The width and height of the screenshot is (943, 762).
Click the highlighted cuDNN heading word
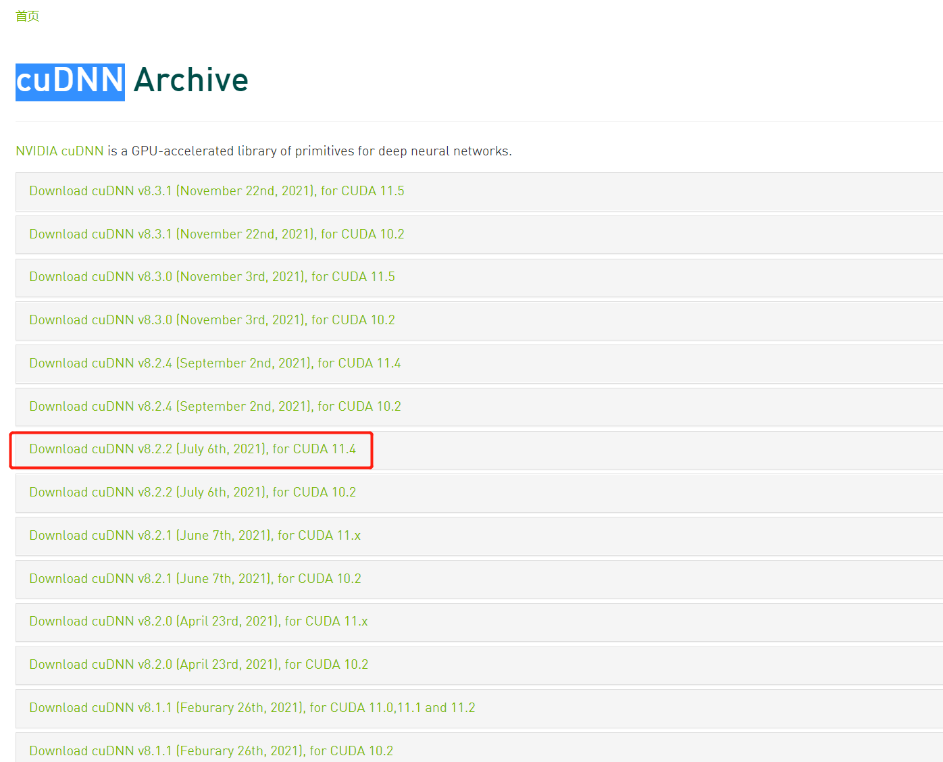pyautogui.click(x=70, y=81)
